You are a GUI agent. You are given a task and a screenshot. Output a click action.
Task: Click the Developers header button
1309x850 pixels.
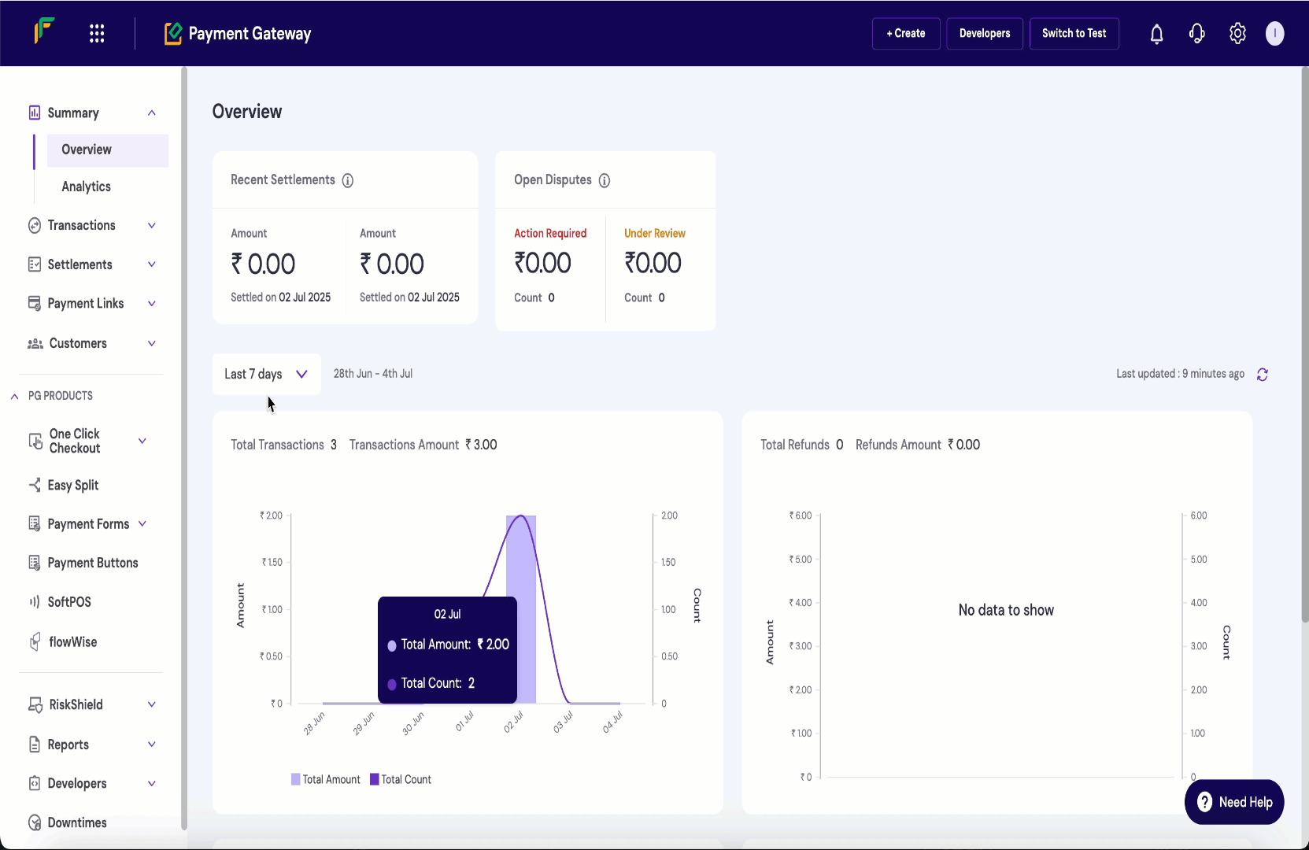(985, 33)
